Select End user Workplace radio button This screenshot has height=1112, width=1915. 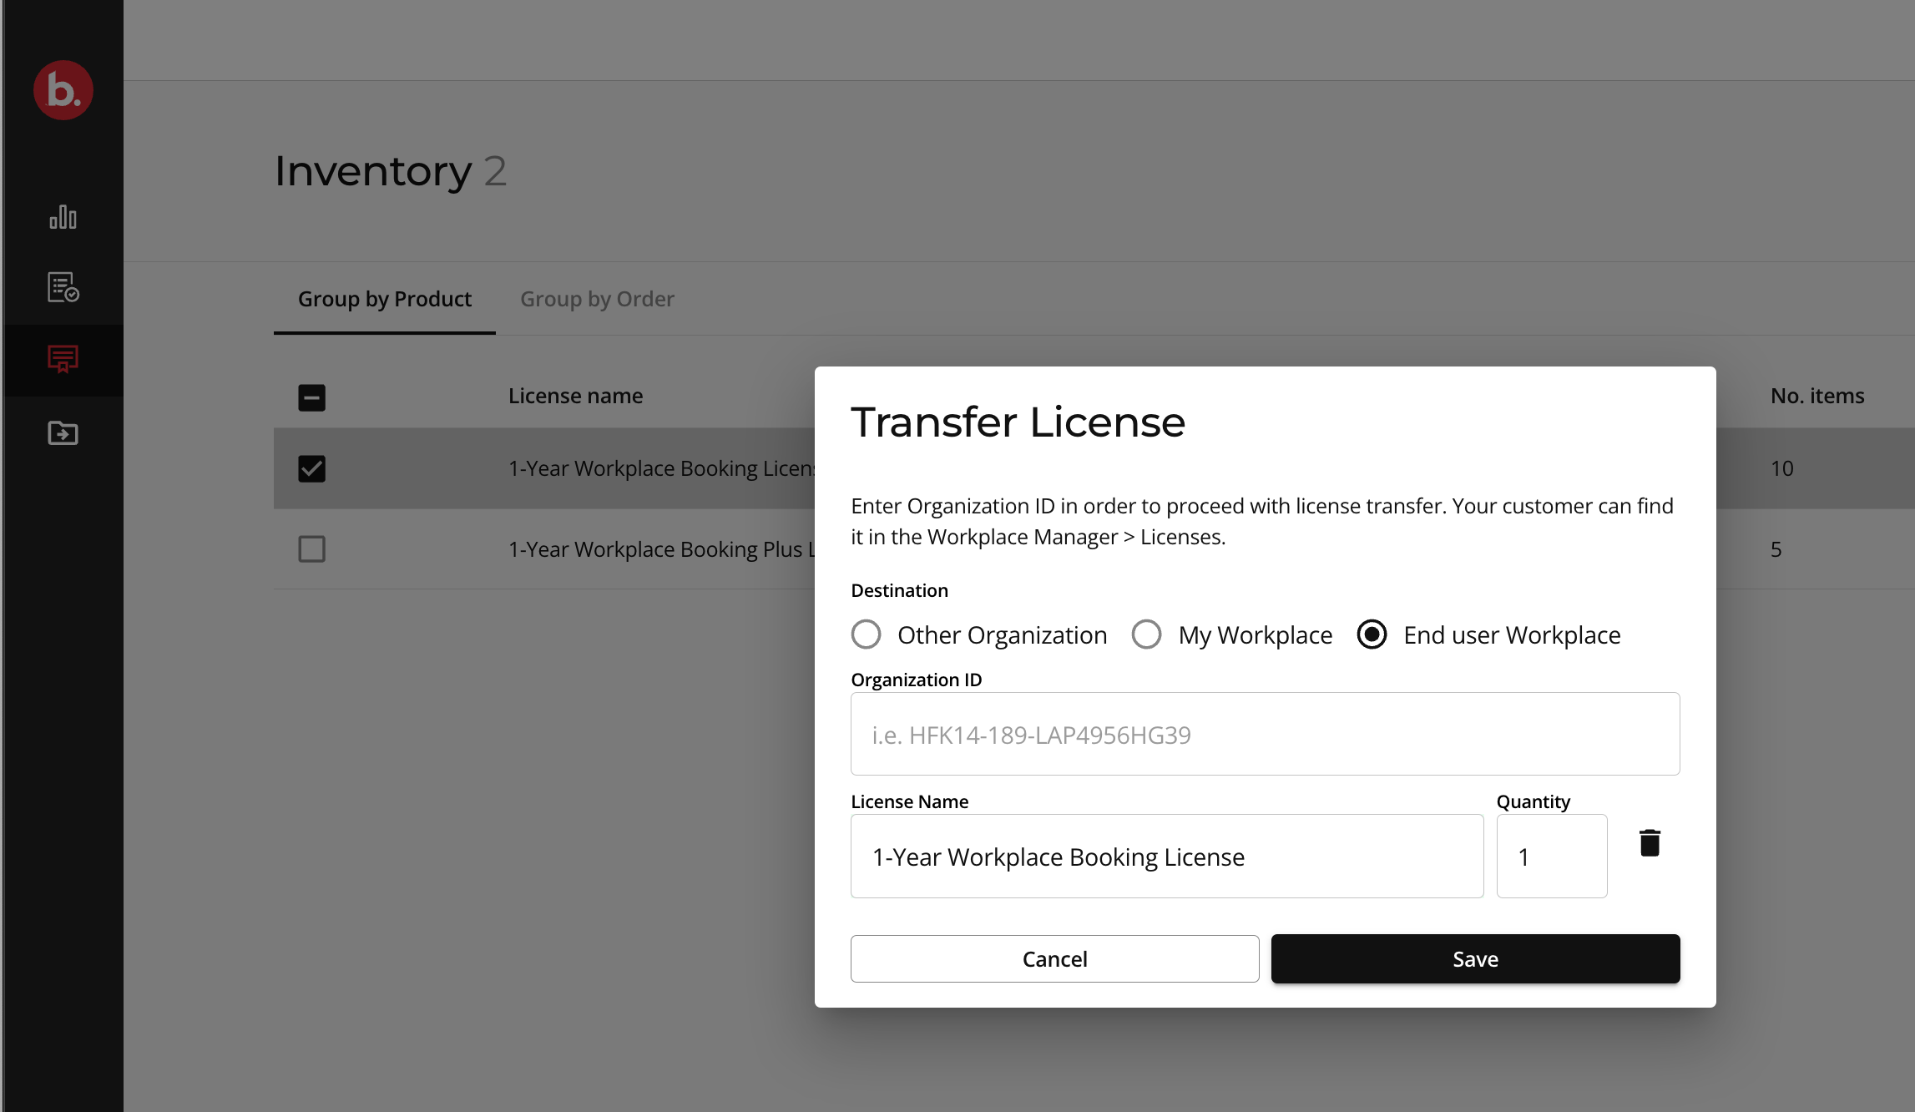(1372, 634)
